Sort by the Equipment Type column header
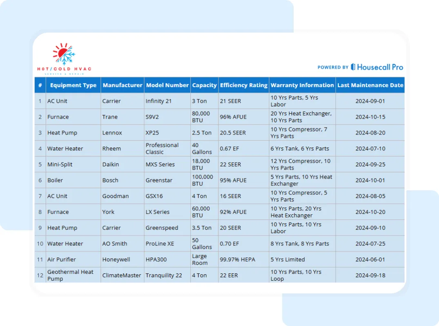Image resolution: width=439 pixels, height=326 pixels. 73,85
